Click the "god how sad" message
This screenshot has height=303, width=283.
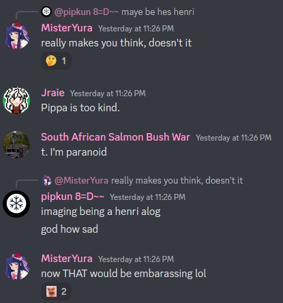tap(70, 229)
